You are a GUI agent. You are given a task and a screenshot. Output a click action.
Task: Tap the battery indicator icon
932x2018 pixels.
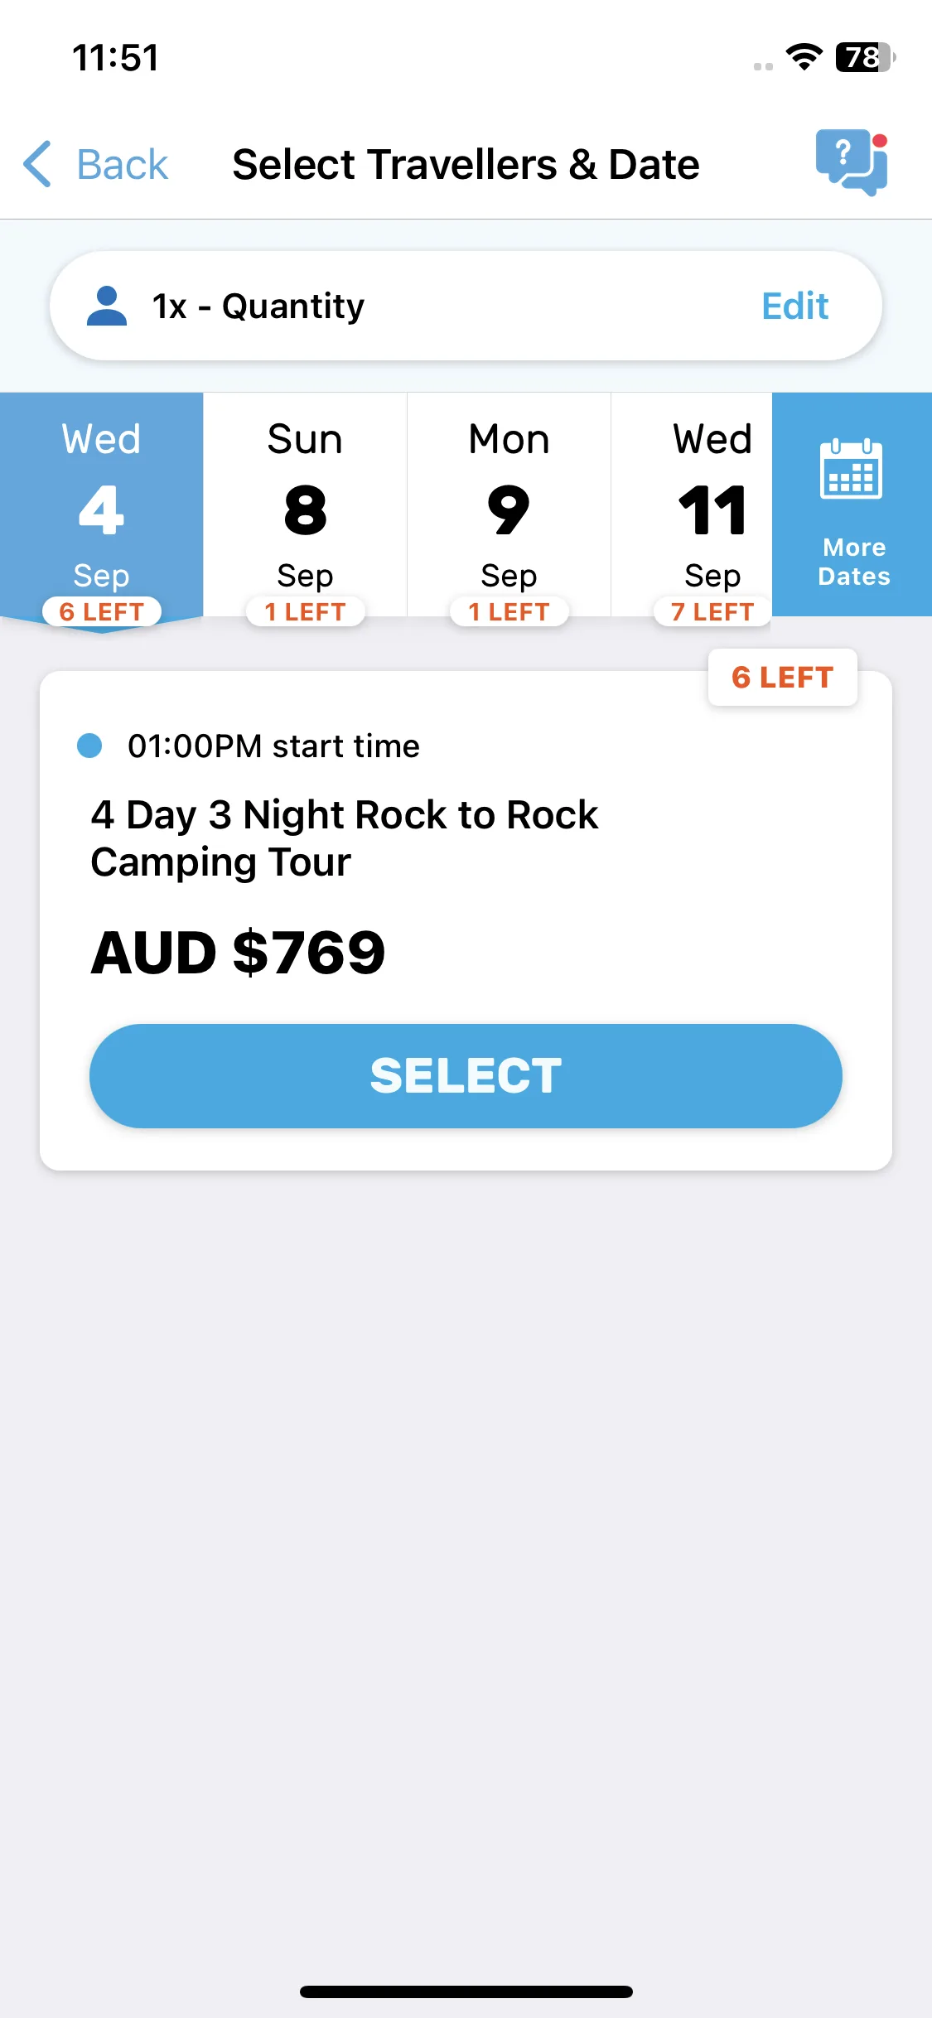[866, 57]
